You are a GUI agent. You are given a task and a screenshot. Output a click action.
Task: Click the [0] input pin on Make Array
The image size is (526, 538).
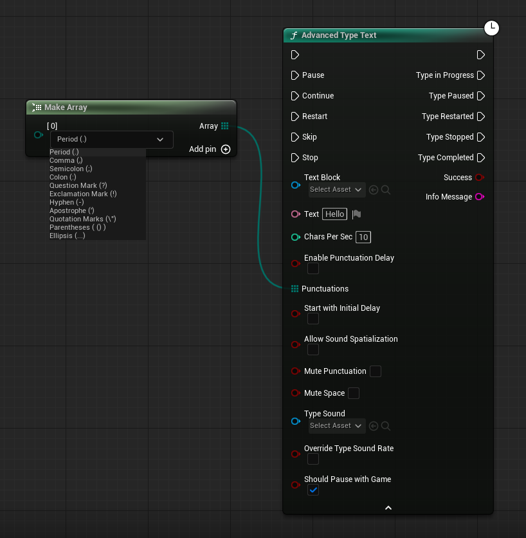[x=39, y=135]
